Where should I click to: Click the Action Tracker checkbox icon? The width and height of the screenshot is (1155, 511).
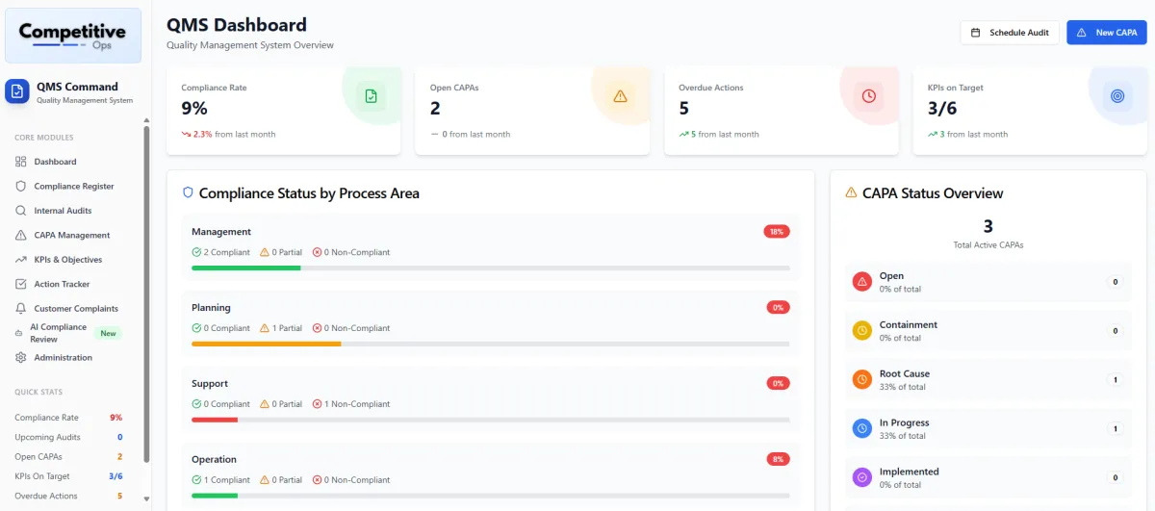[21, 284]
